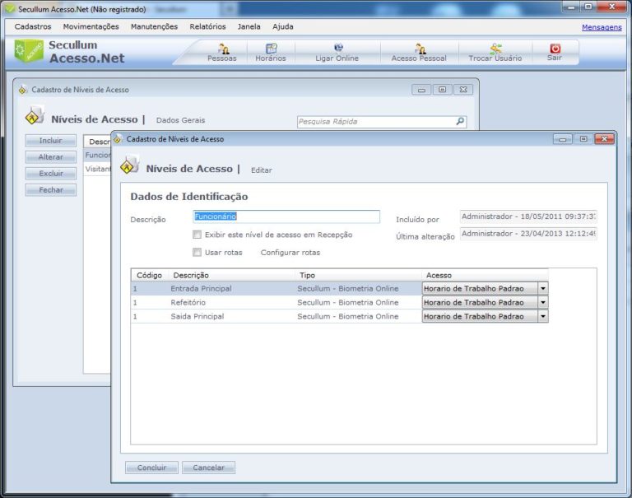This screenshot has width=632, height=498.
Task: Click the Cancelar button
Action: pos(208,468)
